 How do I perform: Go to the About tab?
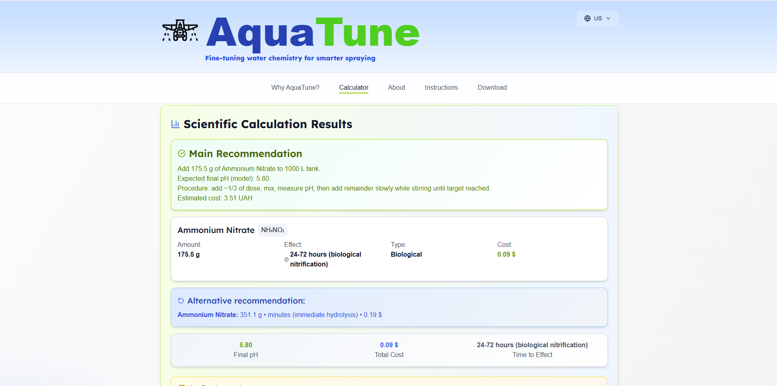pyautogui.click(x=397, y=87)
